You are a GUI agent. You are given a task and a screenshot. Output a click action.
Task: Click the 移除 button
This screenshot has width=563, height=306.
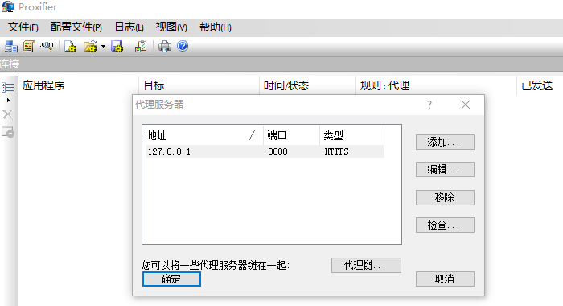(445, 197)
